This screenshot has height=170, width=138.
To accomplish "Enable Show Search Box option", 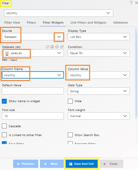I will click(70, 135).
